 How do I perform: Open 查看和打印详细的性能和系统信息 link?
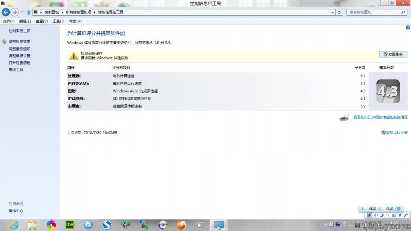380,118
